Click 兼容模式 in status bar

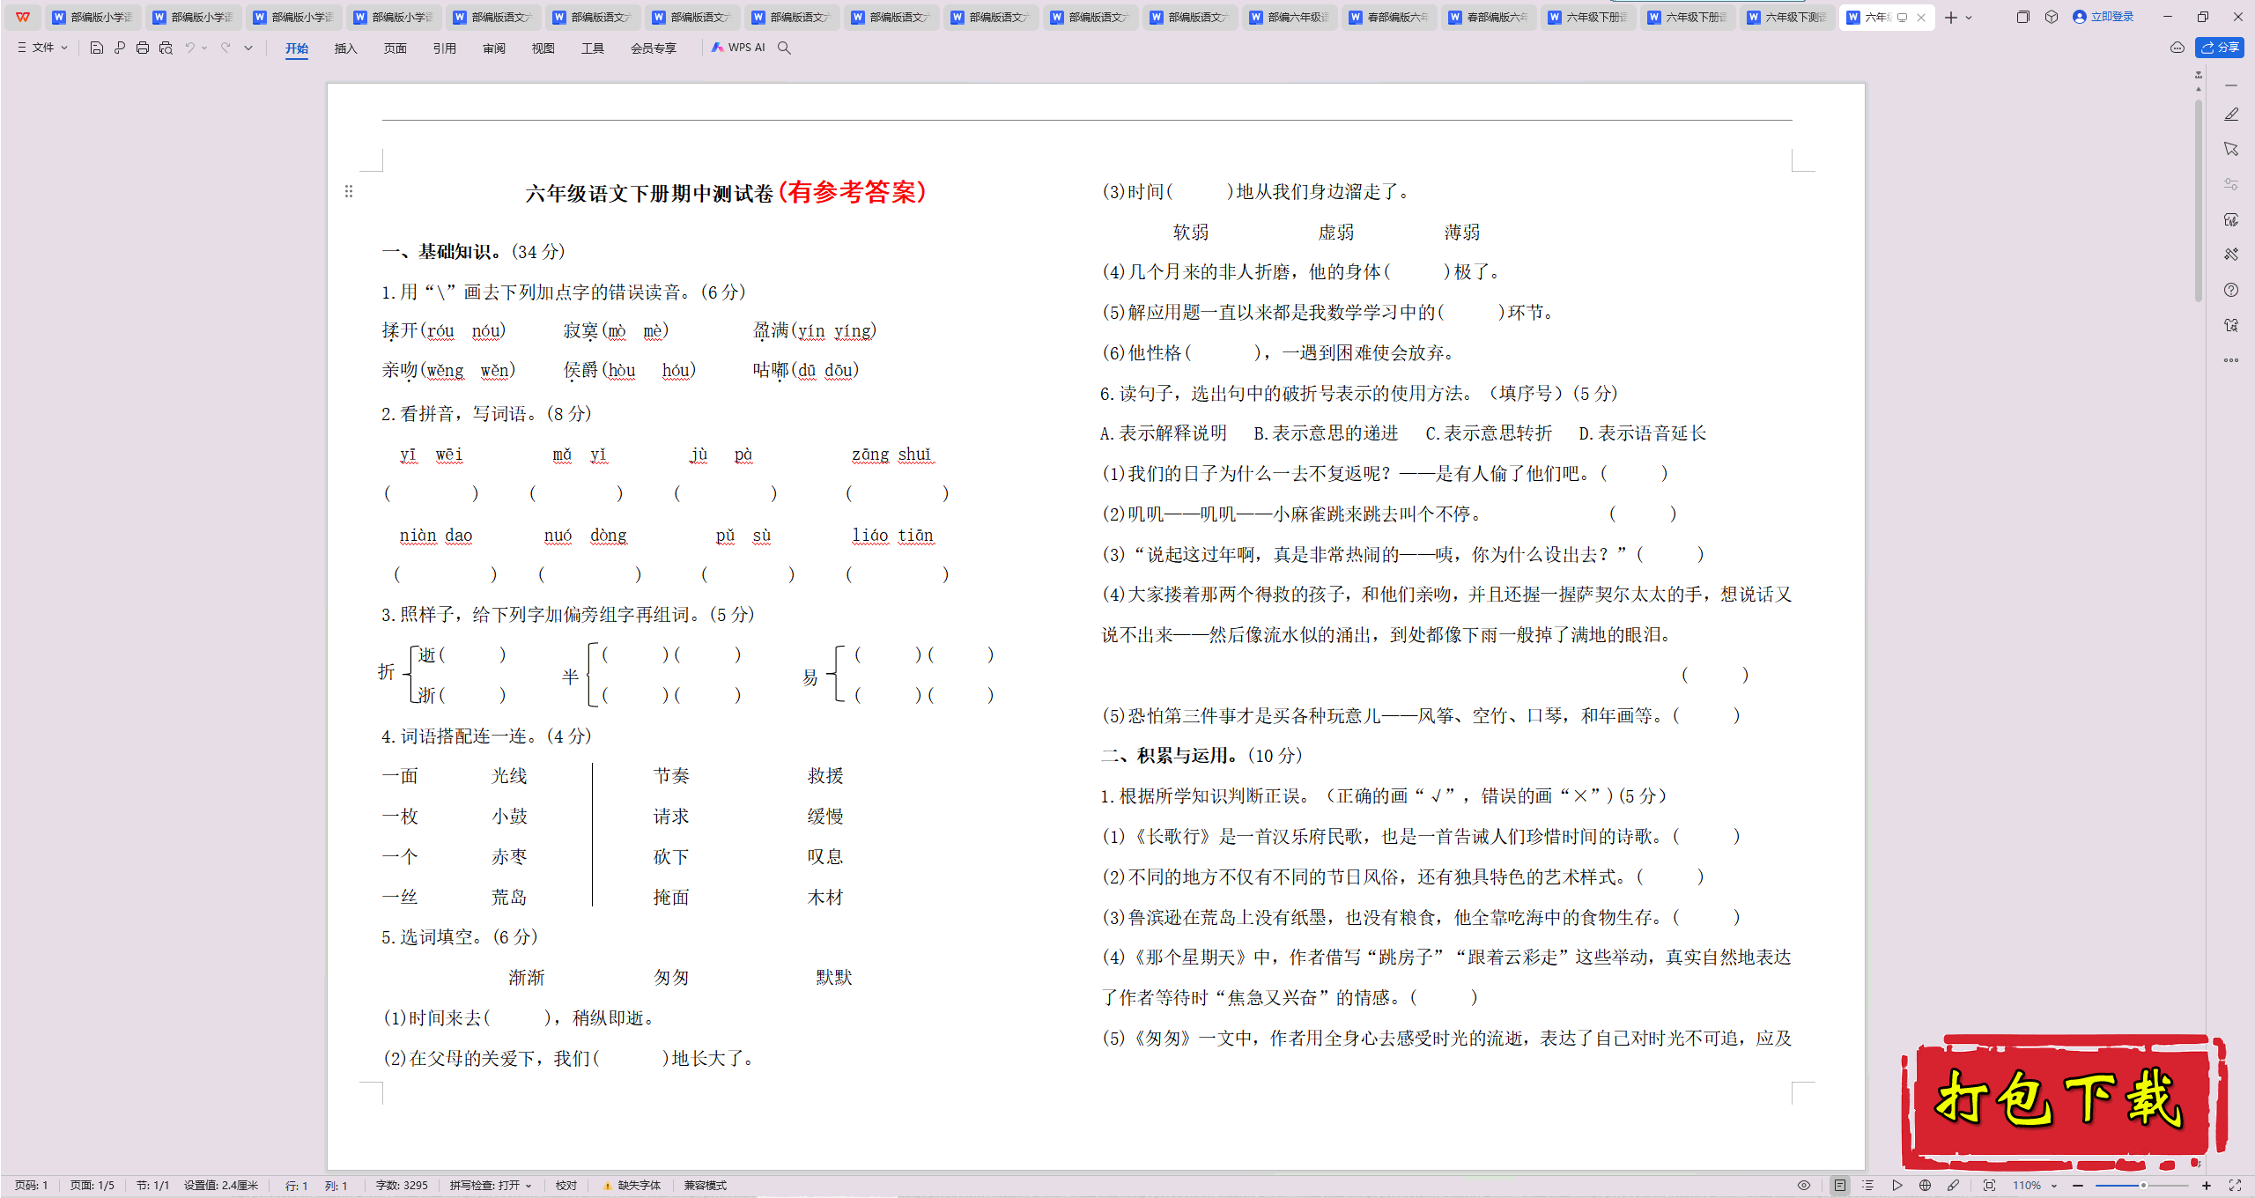pyautogui.click(x=706, y=1186)
